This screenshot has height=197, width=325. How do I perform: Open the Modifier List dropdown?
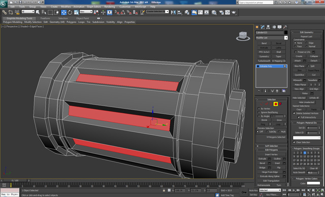272,38
